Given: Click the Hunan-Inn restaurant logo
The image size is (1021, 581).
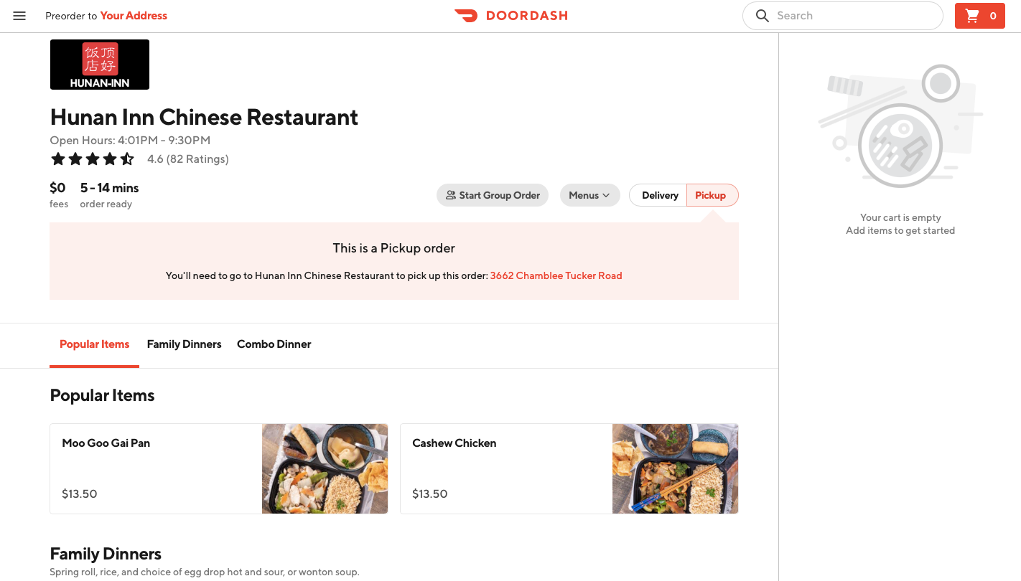Looking at the screenshot, I should [x=100, y=65].
